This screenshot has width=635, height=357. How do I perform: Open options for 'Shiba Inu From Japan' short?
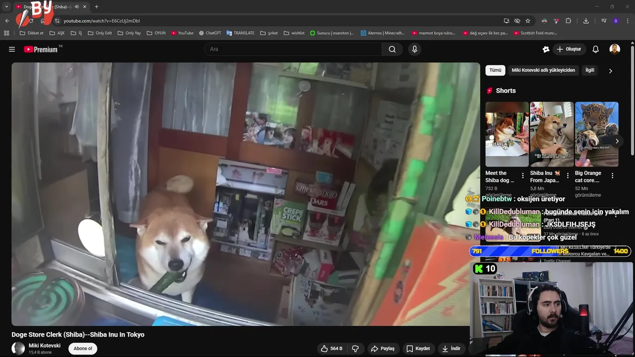pos(568,176)
